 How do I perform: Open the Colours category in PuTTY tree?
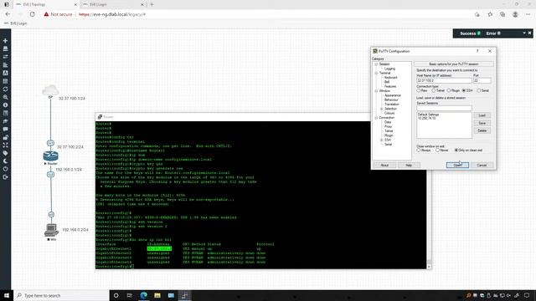(389, 114)
